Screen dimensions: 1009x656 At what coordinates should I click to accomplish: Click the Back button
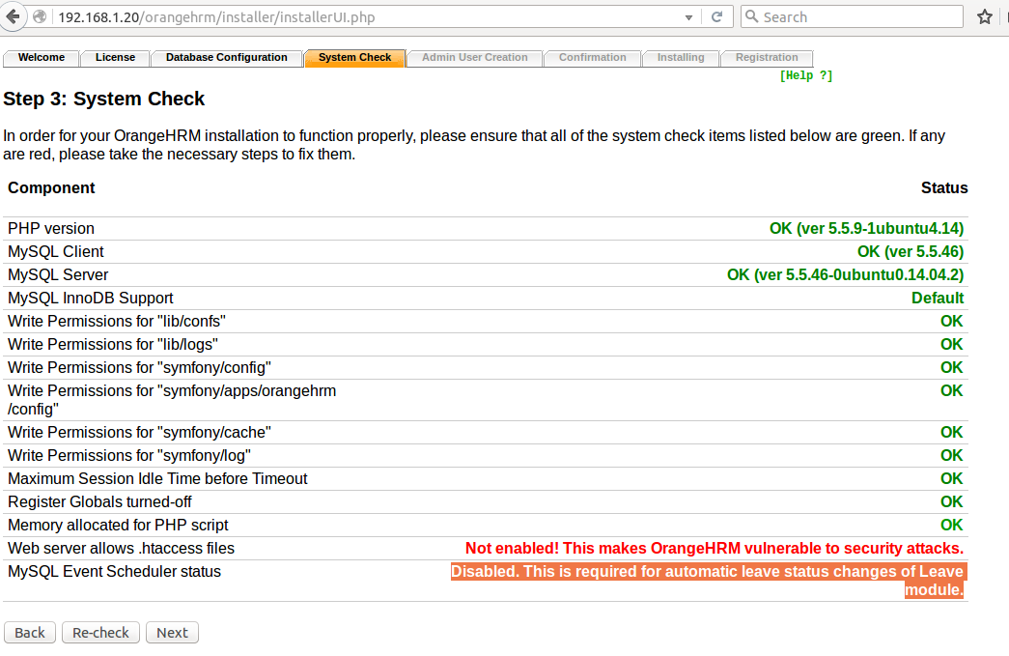pyautogui.click(x=30, y=633)
